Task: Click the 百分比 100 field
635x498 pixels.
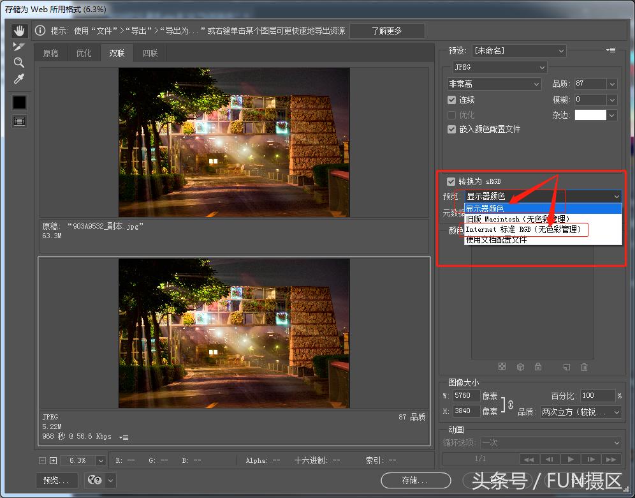Action: 598,395
